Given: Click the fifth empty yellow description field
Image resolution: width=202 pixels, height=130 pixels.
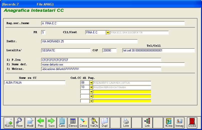Looking at the screenshot, I should [122, 101].
